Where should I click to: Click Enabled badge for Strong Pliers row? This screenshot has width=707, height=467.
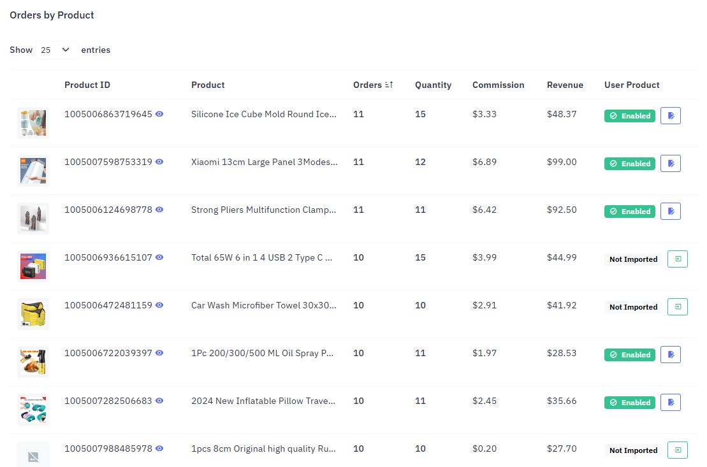[x=629, y=212]
